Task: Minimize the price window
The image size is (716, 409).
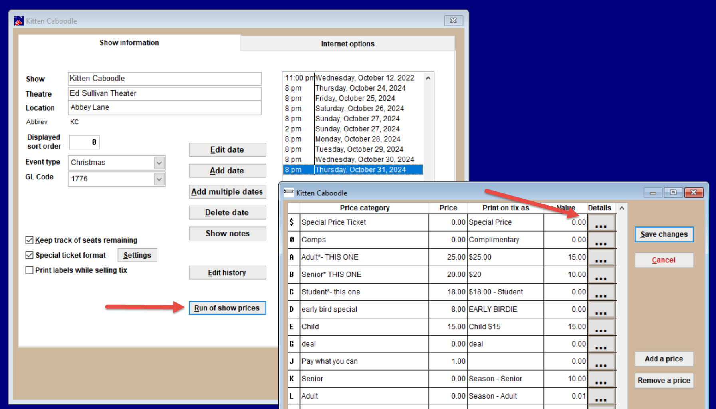Action: (x=653, y=193)
